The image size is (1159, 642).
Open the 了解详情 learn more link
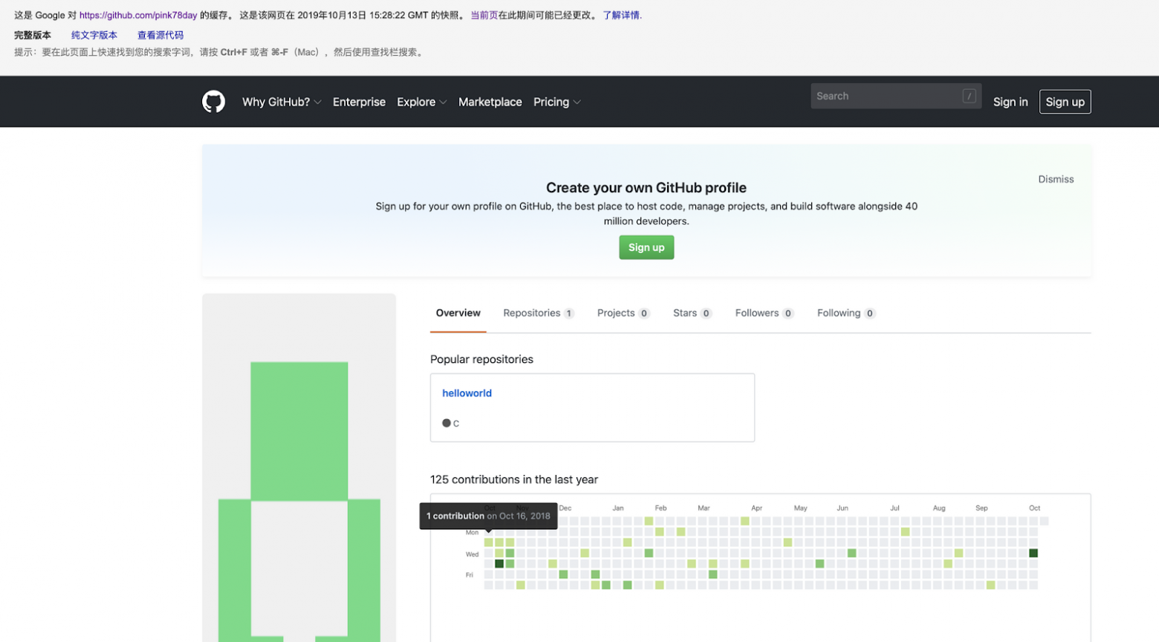click(x=622, y=15)
